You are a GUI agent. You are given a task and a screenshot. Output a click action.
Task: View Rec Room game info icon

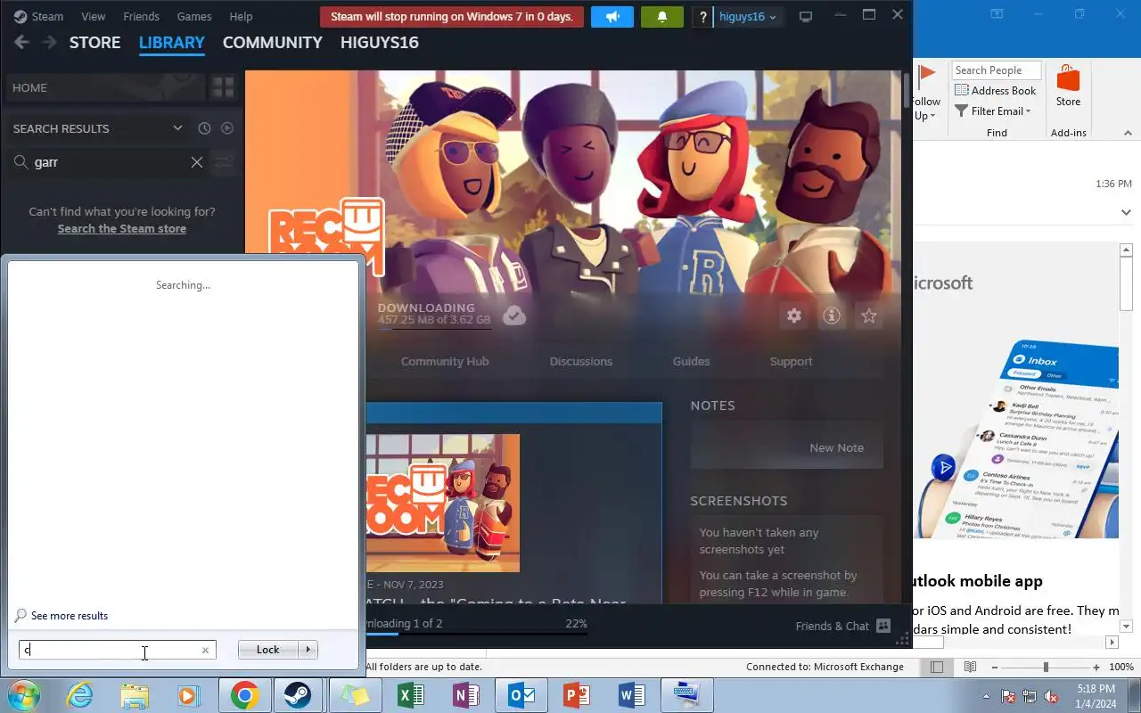click(x=832, y=316)
